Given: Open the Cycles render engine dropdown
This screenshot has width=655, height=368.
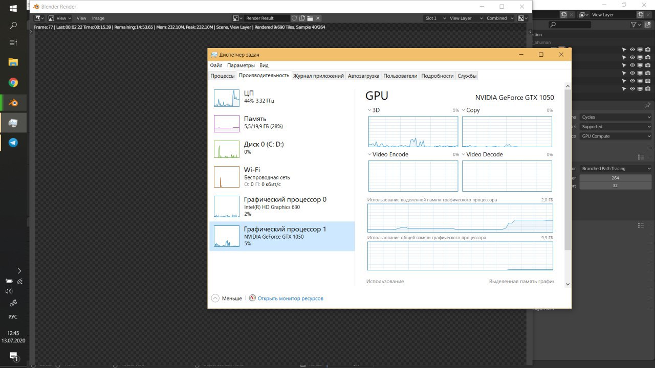Looking at the screenshot, I should pos(616,117).
